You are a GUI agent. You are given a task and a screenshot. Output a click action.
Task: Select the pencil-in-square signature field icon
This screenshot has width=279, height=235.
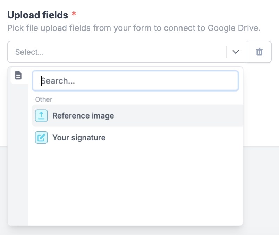(x=41, y=137)
